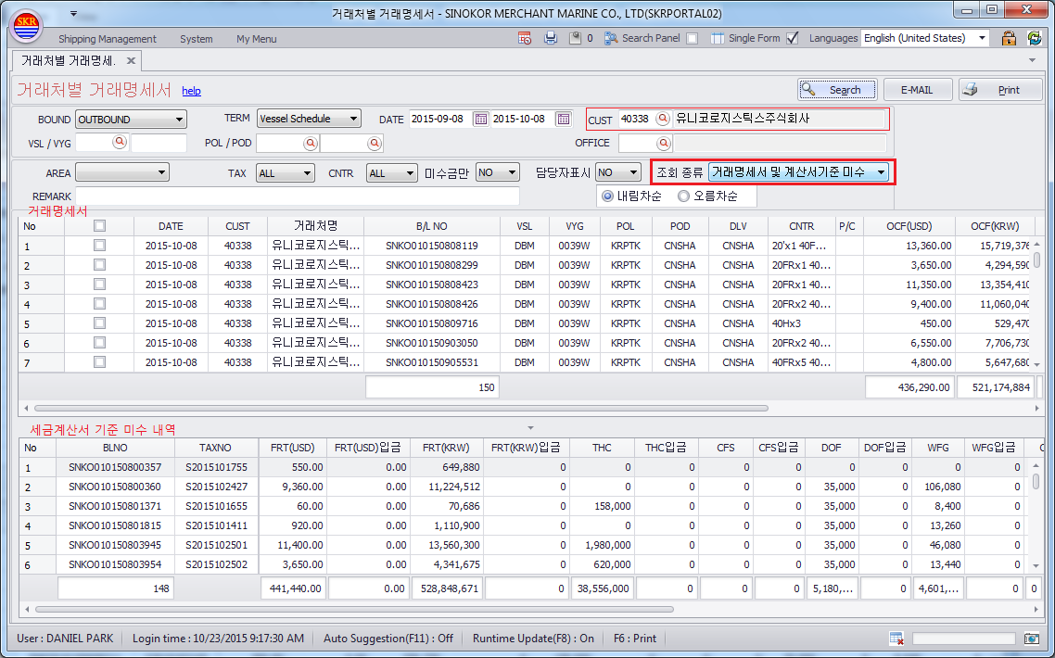Screen dimensions: 1055x658
Task: Select BLNO SNKO010150803954 in lower grid
Action: click(x=115, y=564)
